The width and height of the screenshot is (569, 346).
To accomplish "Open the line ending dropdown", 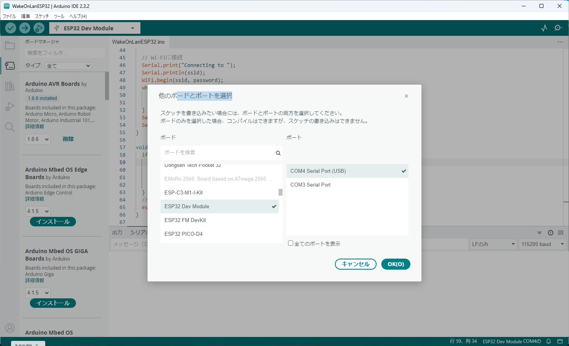I will point(493,244).
